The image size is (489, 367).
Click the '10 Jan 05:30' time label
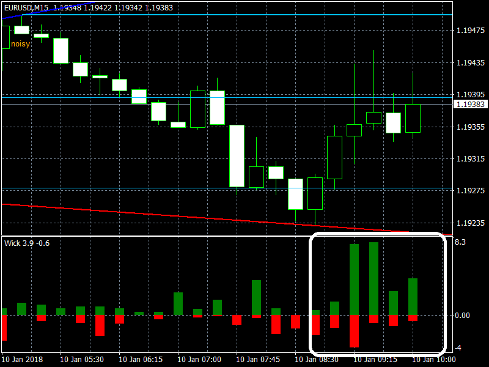[82, 360]
